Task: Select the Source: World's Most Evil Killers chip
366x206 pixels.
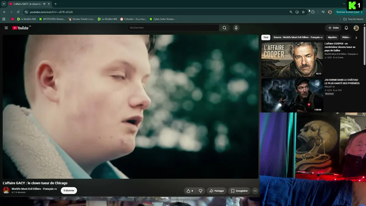Action: tap(298, 37)
